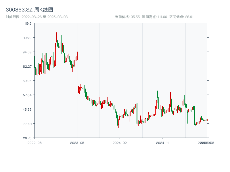
Task: Select the 2024-02 x-axis date label
Action: click(x=120, y=142)
